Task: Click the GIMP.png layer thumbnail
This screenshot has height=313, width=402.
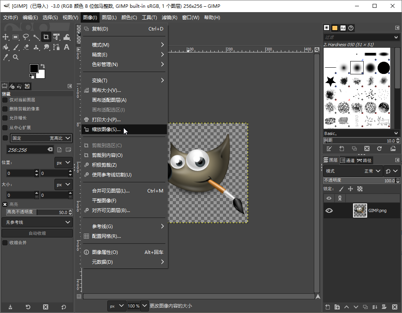Action: pos(360,210)
